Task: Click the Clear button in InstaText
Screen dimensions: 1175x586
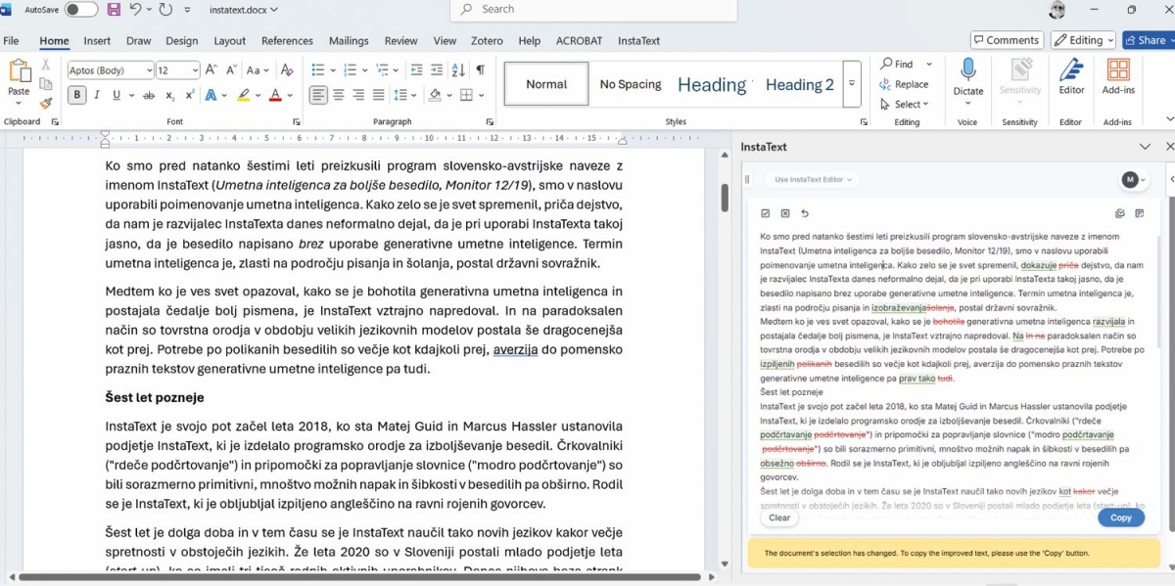Action: point(779,518)
